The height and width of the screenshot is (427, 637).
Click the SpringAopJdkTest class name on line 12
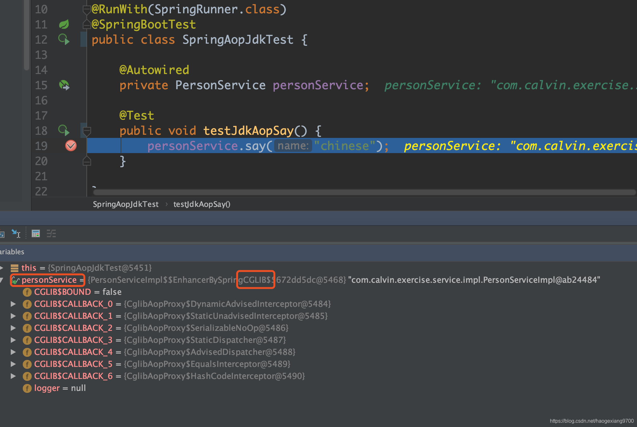(238, 40)
